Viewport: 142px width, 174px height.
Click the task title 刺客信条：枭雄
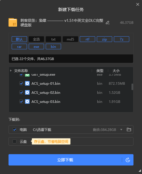(62, 23)
